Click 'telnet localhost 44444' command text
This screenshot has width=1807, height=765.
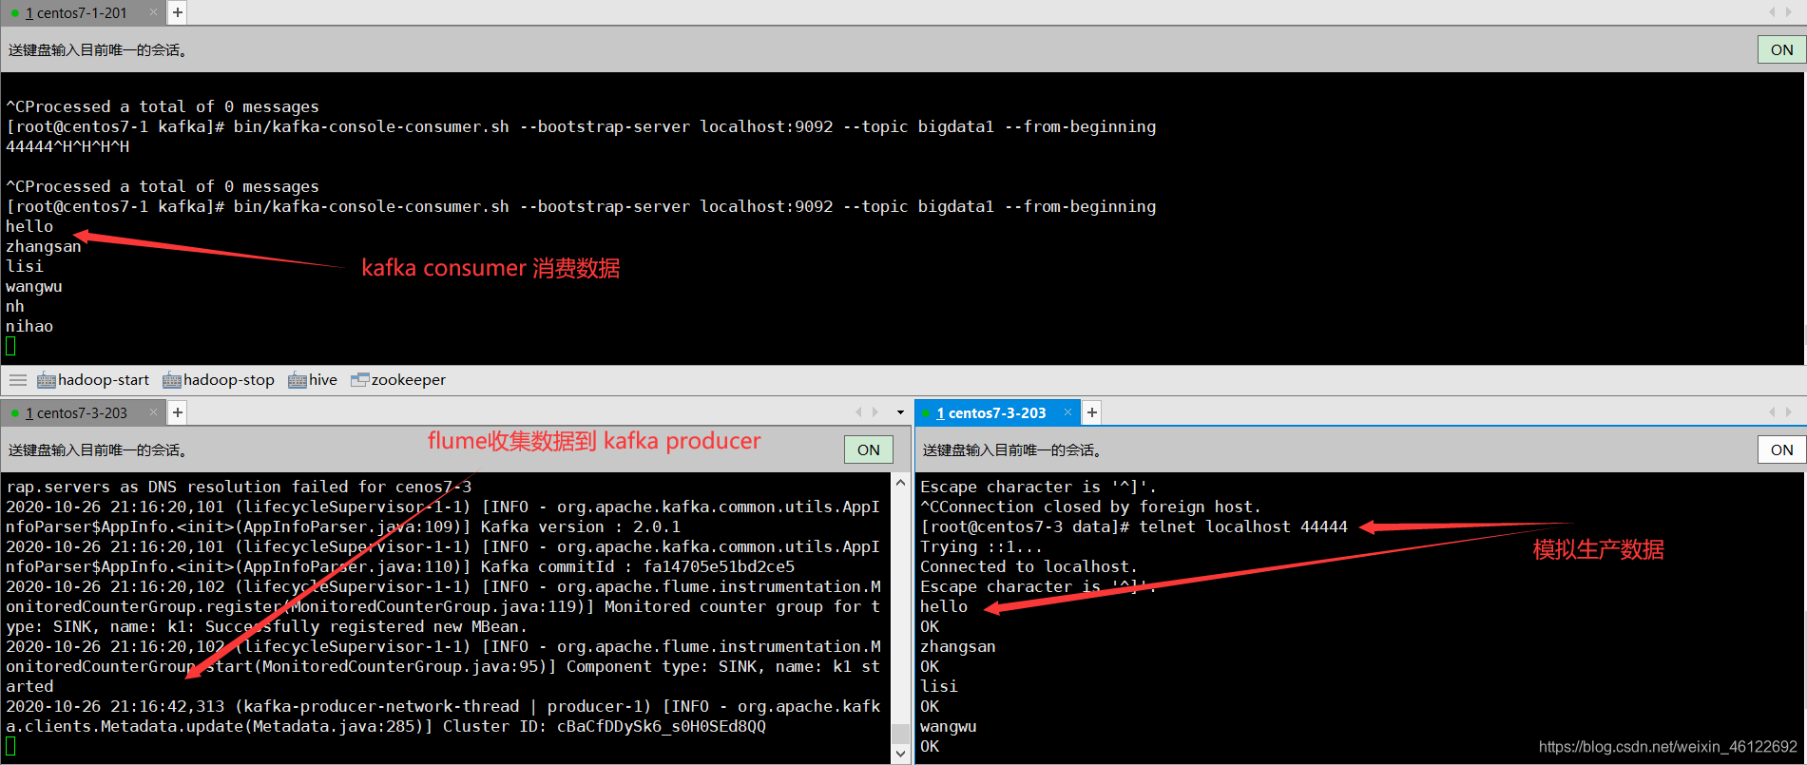[1243, 527]
